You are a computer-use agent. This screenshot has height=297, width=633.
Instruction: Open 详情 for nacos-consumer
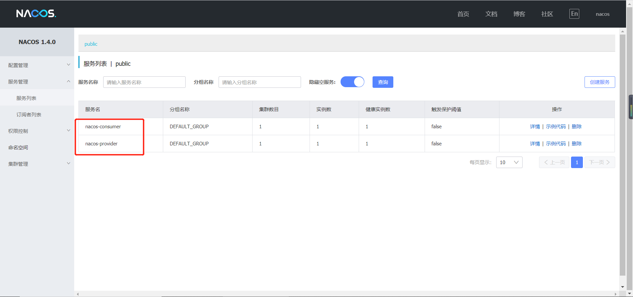[535, 127]
